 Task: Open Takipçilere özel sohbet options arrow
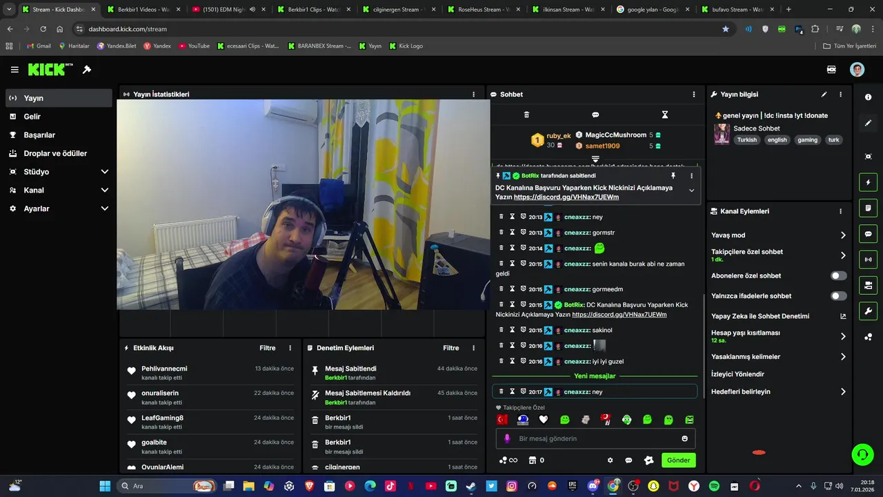[x=842, y=255]
